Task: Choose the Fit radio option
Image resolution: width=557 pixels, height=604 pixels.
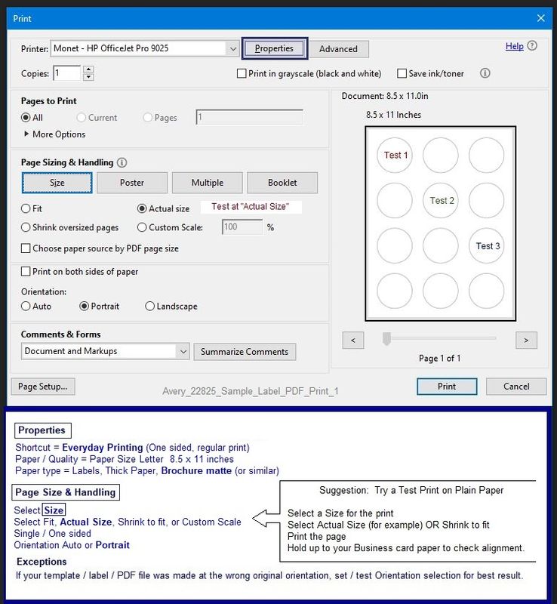Action: [26, 208]
